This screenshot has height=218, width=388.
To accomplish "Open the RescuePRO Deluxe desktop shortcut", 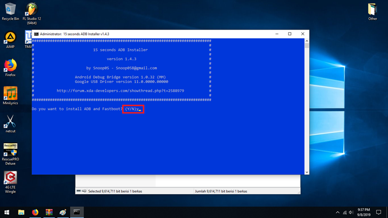I will pos(10,154).
